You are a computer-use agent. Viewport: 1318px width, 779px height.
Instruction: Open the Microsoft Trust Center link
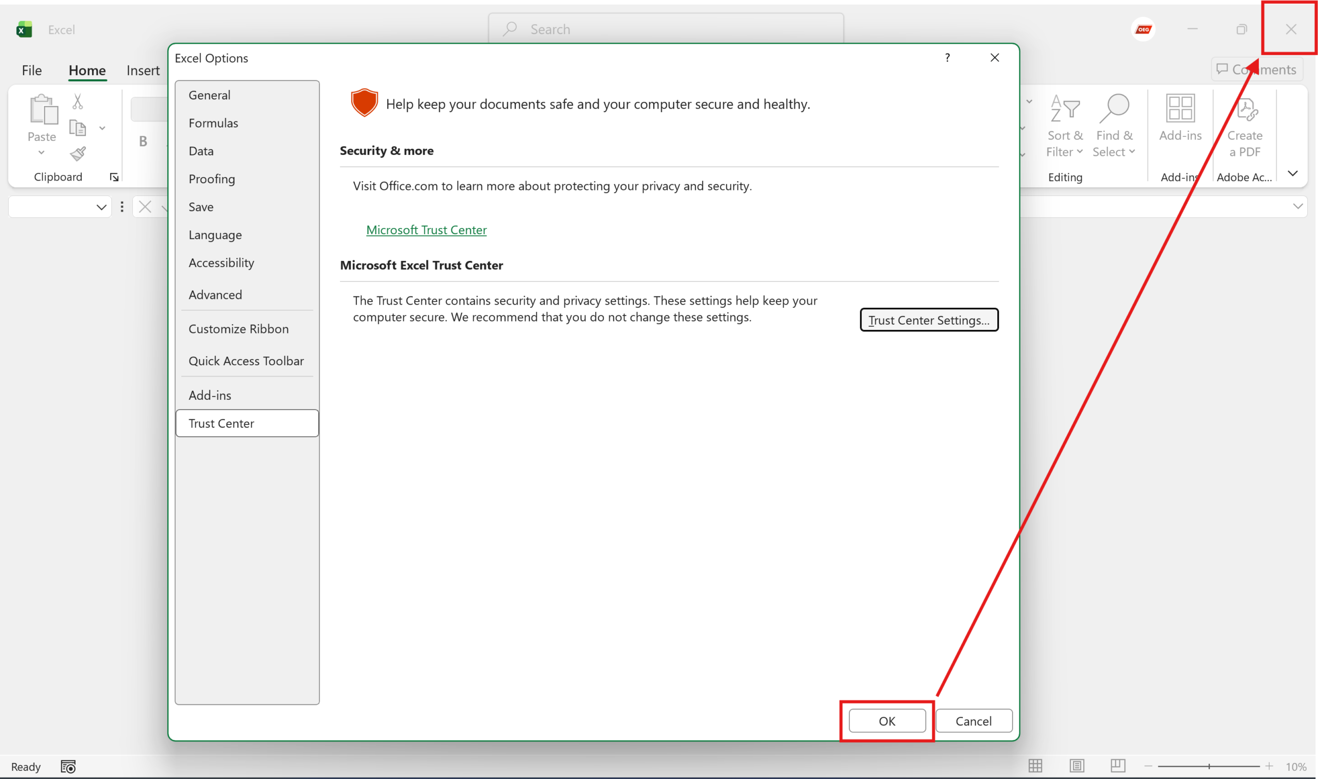pyautogui.click(x=426, y=230)
